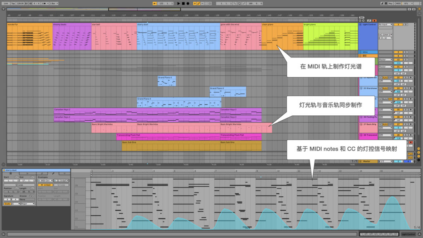Click the tempo field showing 128.00

pyautogui.click(x=20, y=3)
